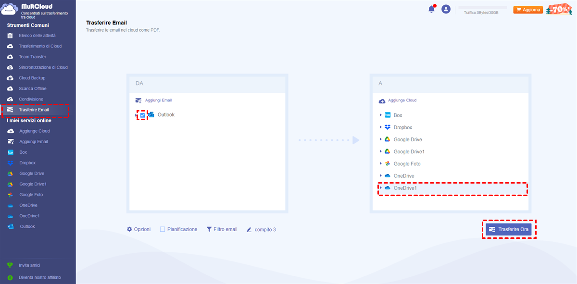Image resolution: width=577 pixels, height=284 pixels.
Task: Expand the Box tree arrow in the A panel
Action: pos(381,115)
